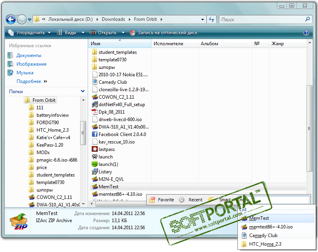
Task: Click Downloads in the address breadcrumb
Action: pyautogui.click(x=113, y=19)
